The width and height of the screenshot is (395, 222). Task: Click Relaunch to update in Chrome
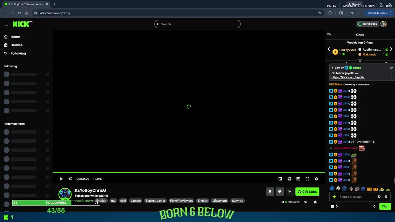(x=379, y=13)
